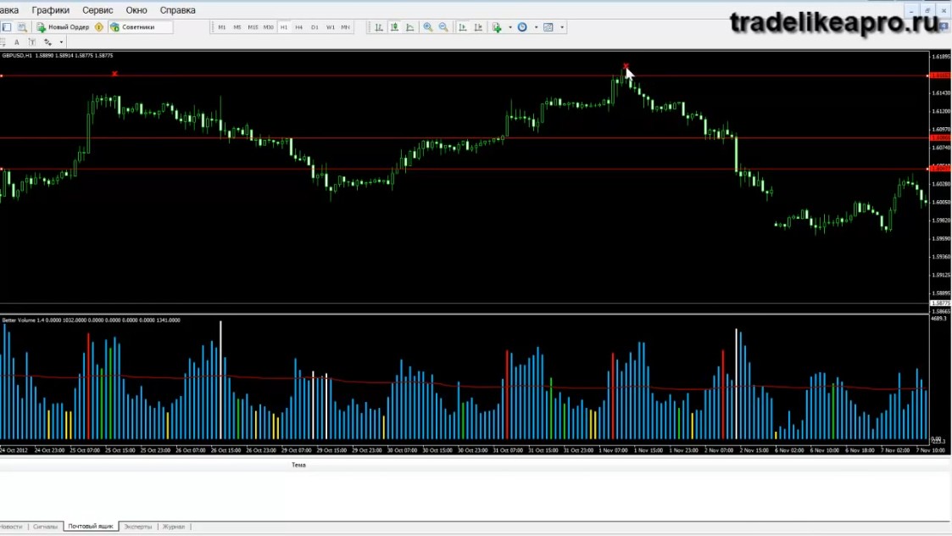Select the D1 timeframe
Image resolution: width=952 pixels, height=536 pixels.
click(315, 27)
